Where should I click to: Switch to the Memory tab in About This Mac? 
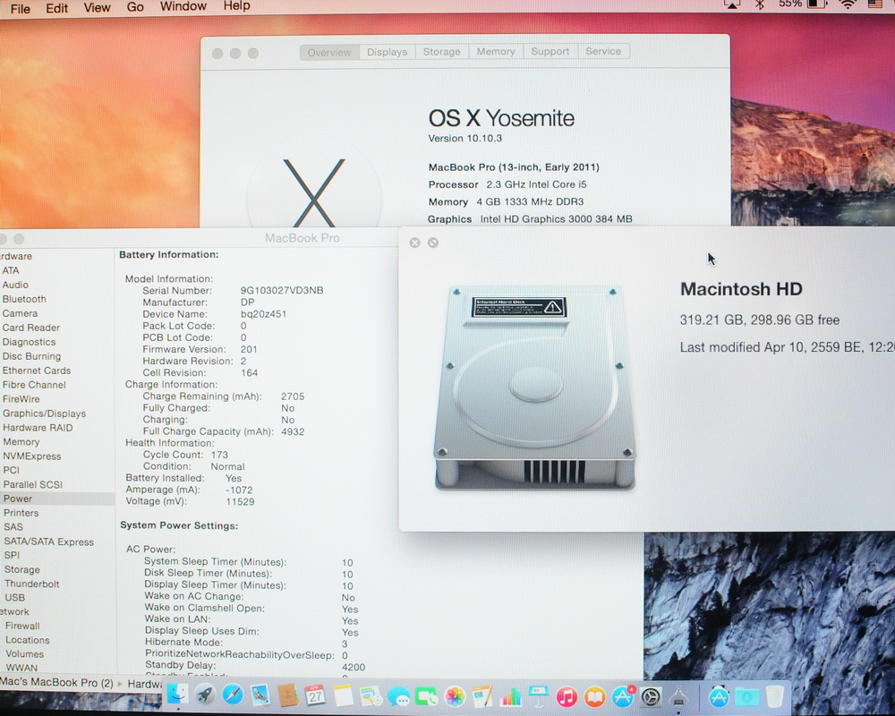(x=496, y=51)
